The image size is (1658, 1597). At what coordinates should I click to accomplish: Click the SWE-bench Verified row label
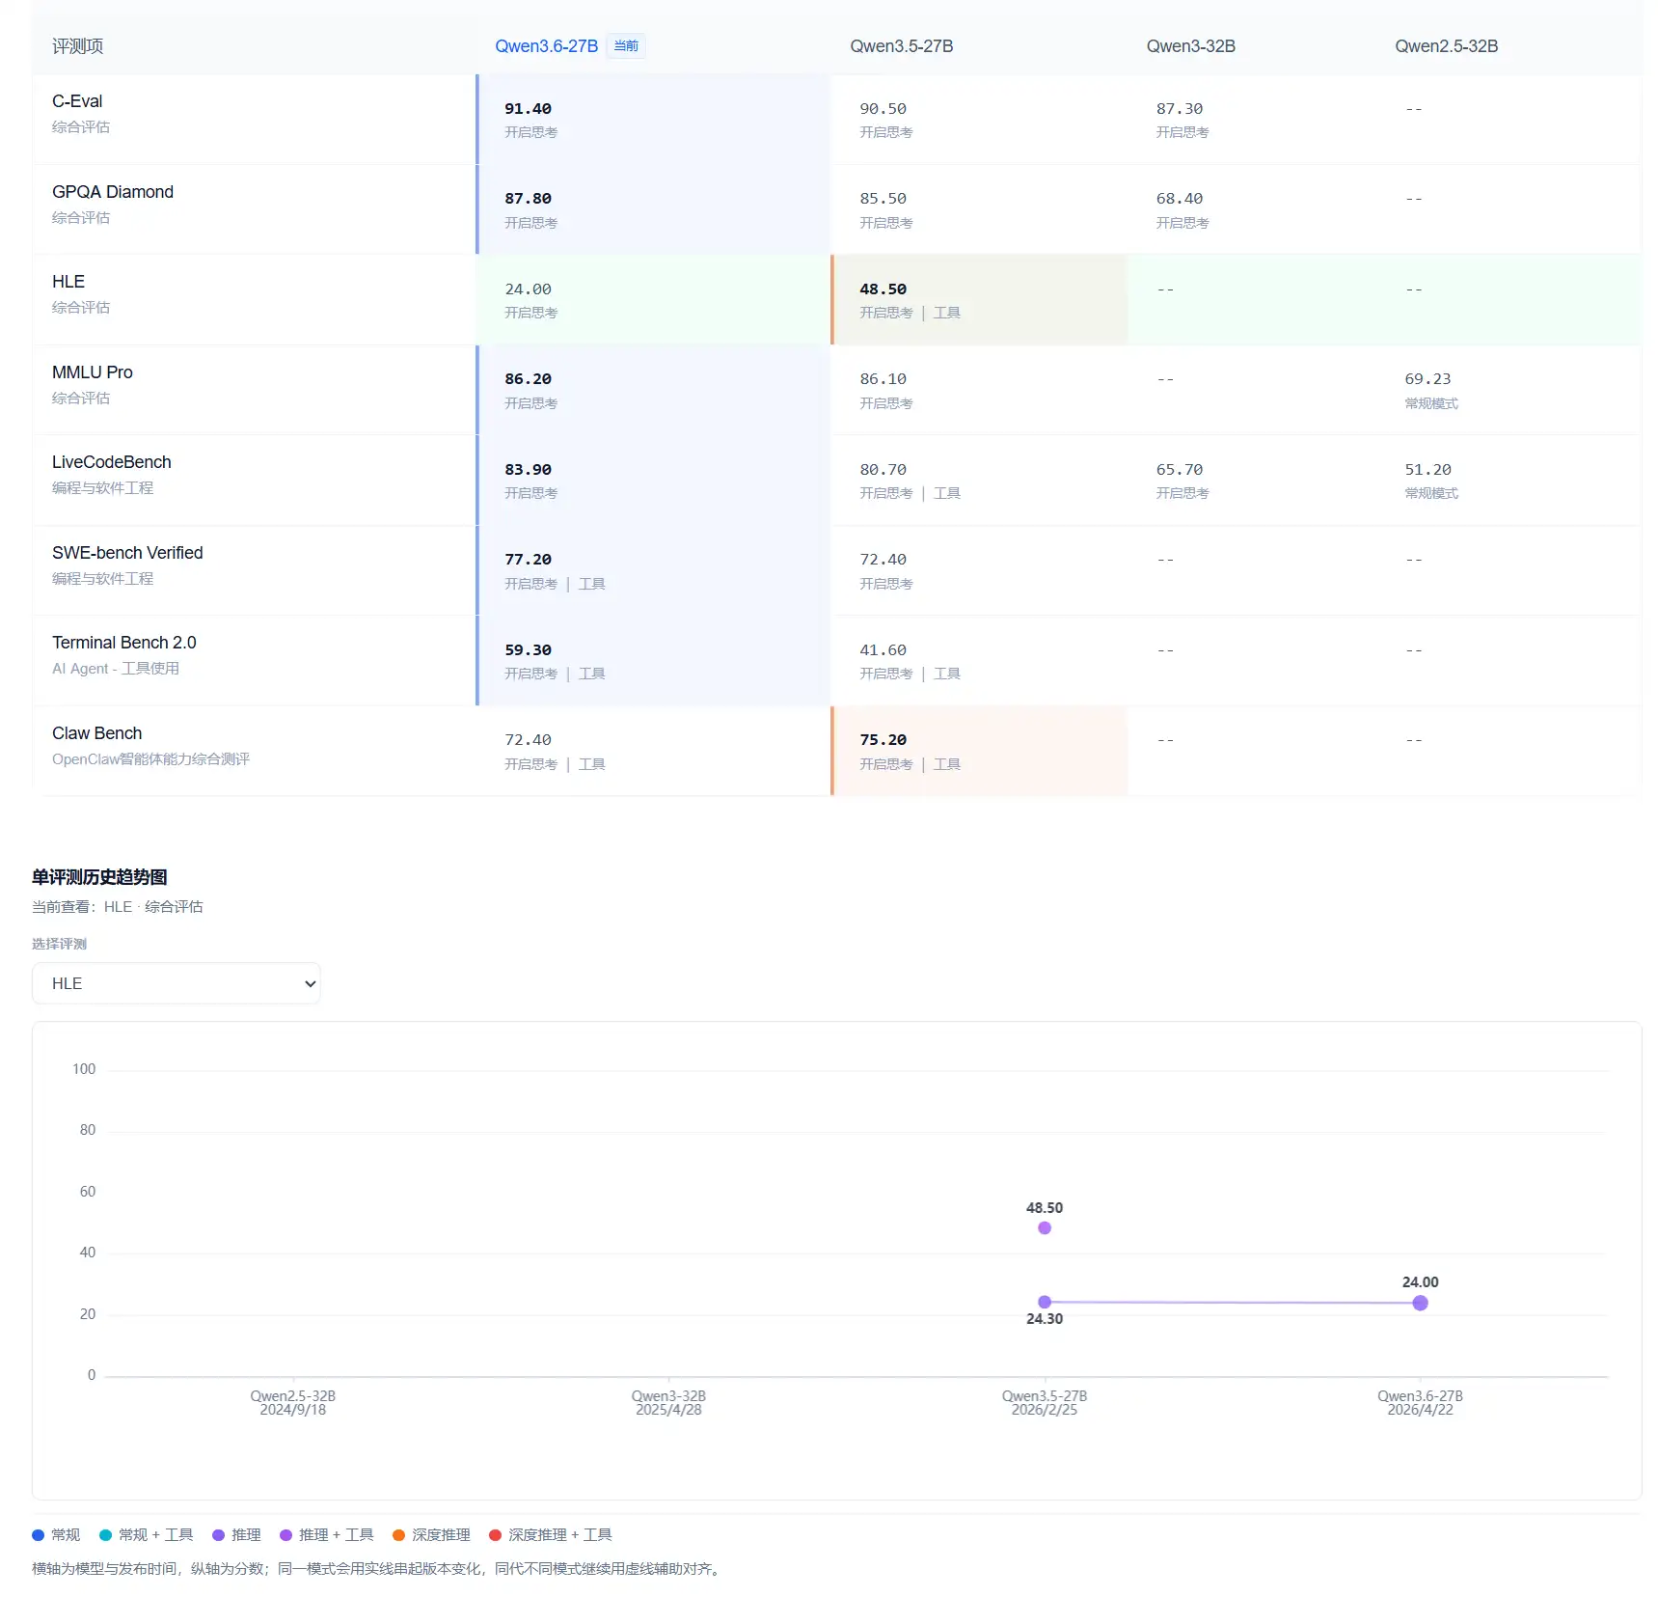(x=127, y=553)
